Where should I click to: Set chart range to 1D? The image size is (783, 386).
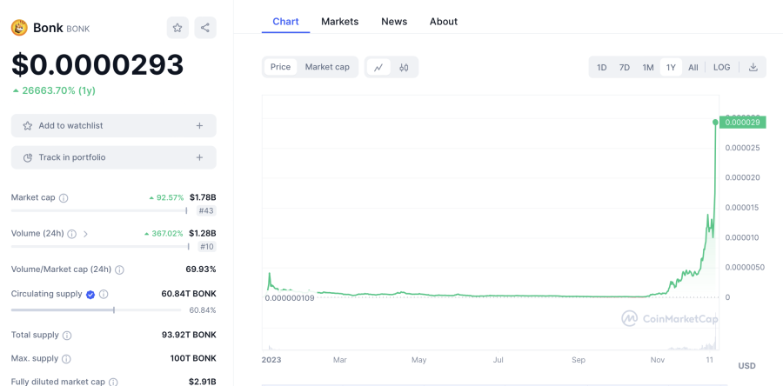point(602,67)
